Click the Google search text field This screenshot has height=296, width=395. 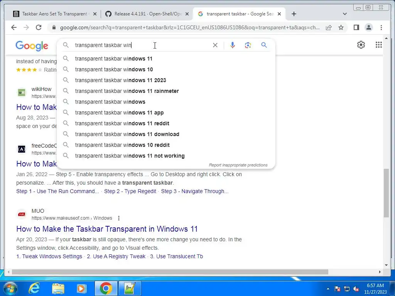tap(141, 45)
